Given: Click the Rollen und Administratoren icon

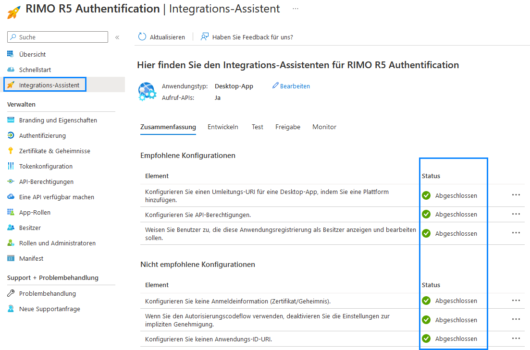Looking at the screenshot, I should (11, 243).
